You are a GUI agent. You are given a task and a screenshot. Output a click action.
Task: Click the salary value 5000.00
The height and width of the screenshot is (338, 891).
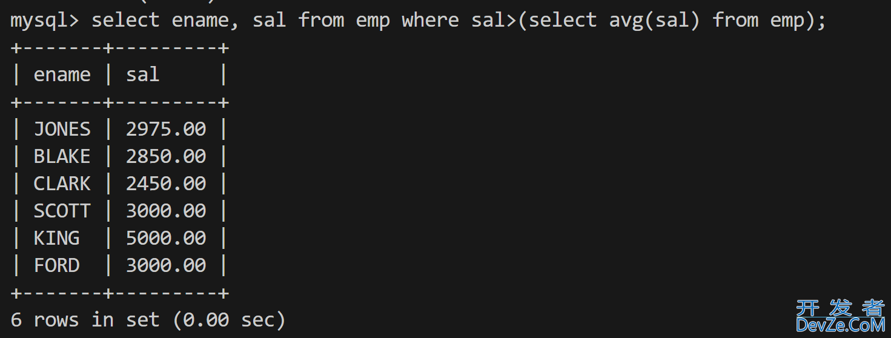(x=166, y=238)
